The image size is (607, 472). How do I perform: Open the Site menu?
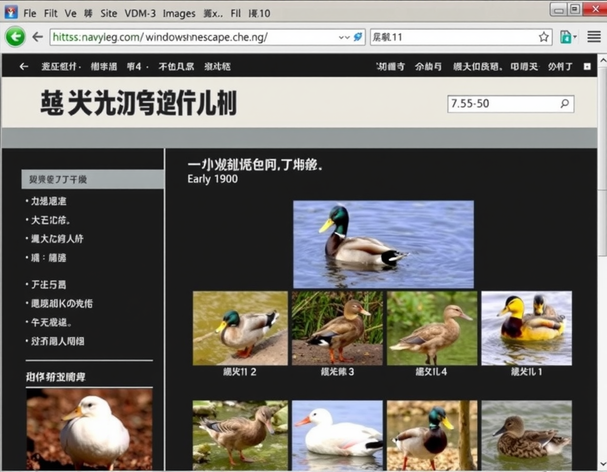[x=109, y=14]
